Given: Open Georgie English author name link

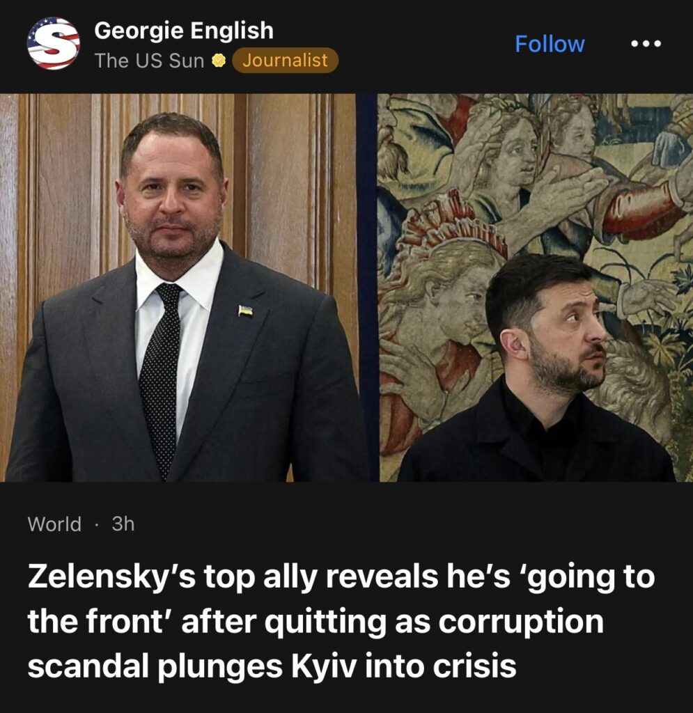Looking at the screenshot, I should (x=184, y=31).
